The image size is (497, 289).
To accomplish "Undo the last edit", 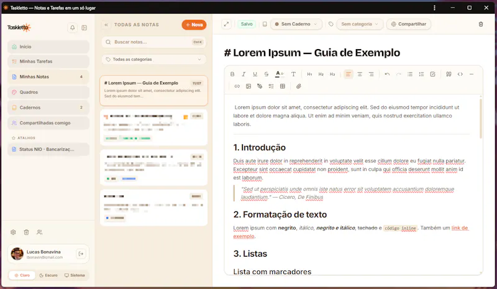I will 387,74.
